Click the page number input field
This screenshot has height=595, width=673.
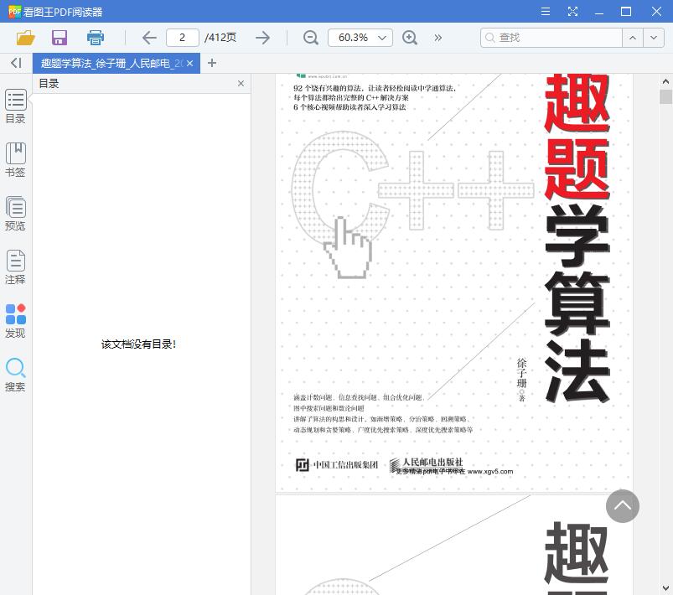pos(183,38)
